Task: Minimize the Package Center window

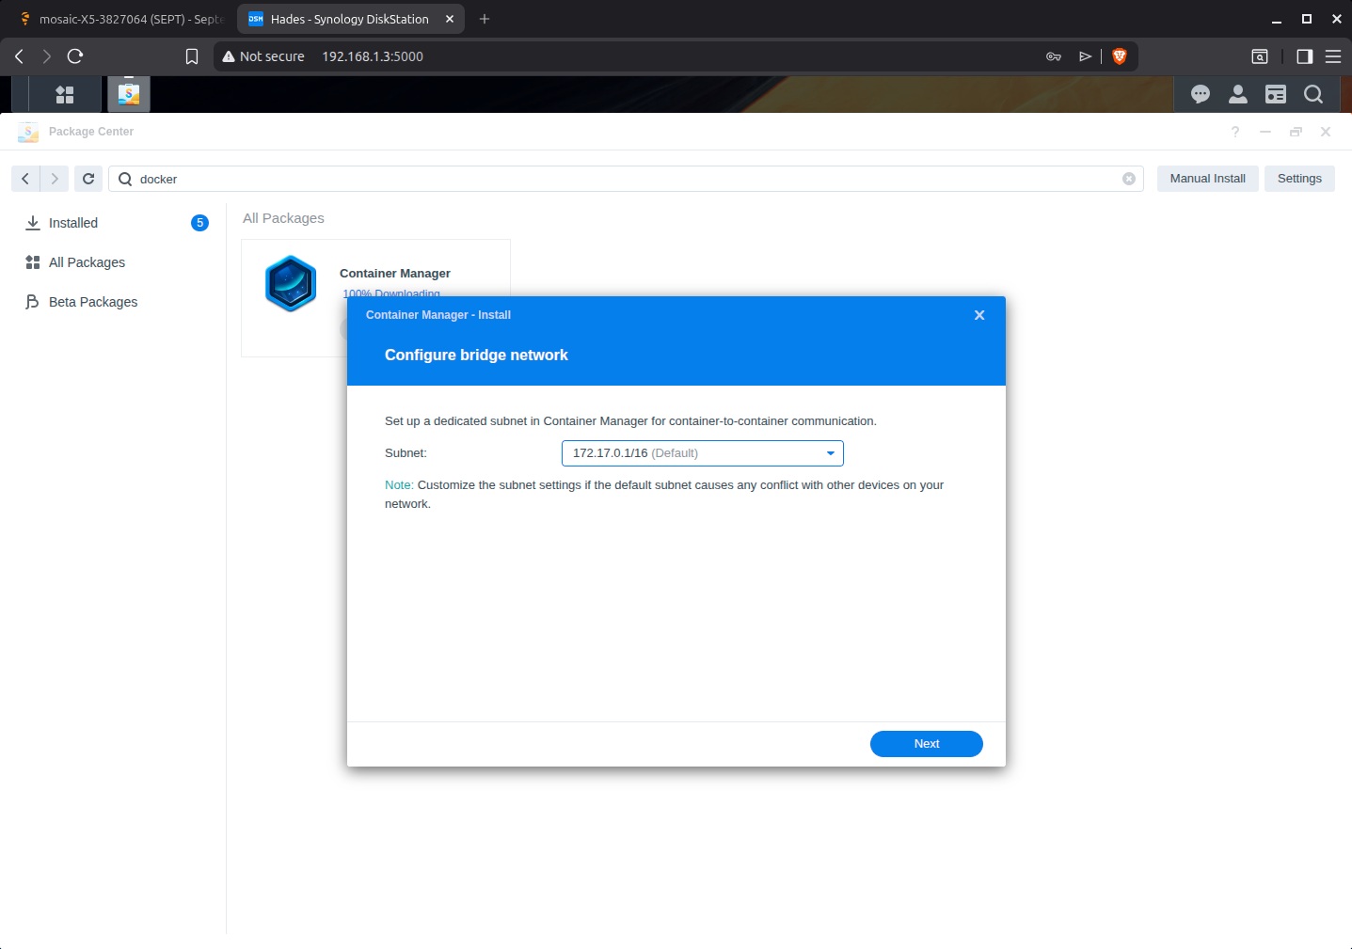Action: pyautogui.click(x=1265, y=132)
